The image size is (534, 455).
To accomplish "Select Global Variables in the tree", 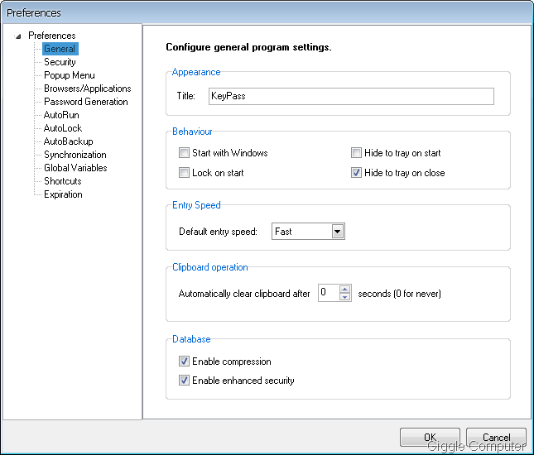I will click(x=75, y=168).
